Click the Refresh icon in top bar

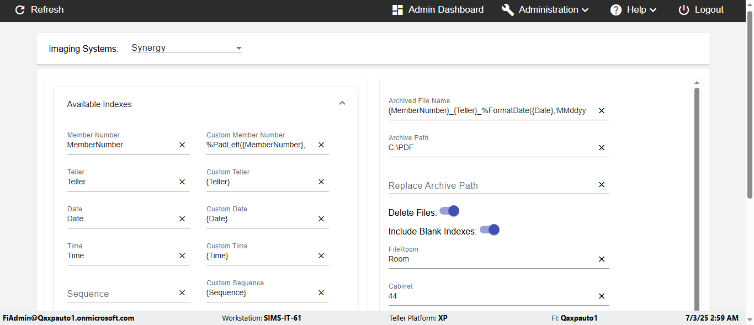point(20,10)
